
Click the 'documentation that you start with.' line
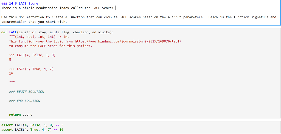34,22
